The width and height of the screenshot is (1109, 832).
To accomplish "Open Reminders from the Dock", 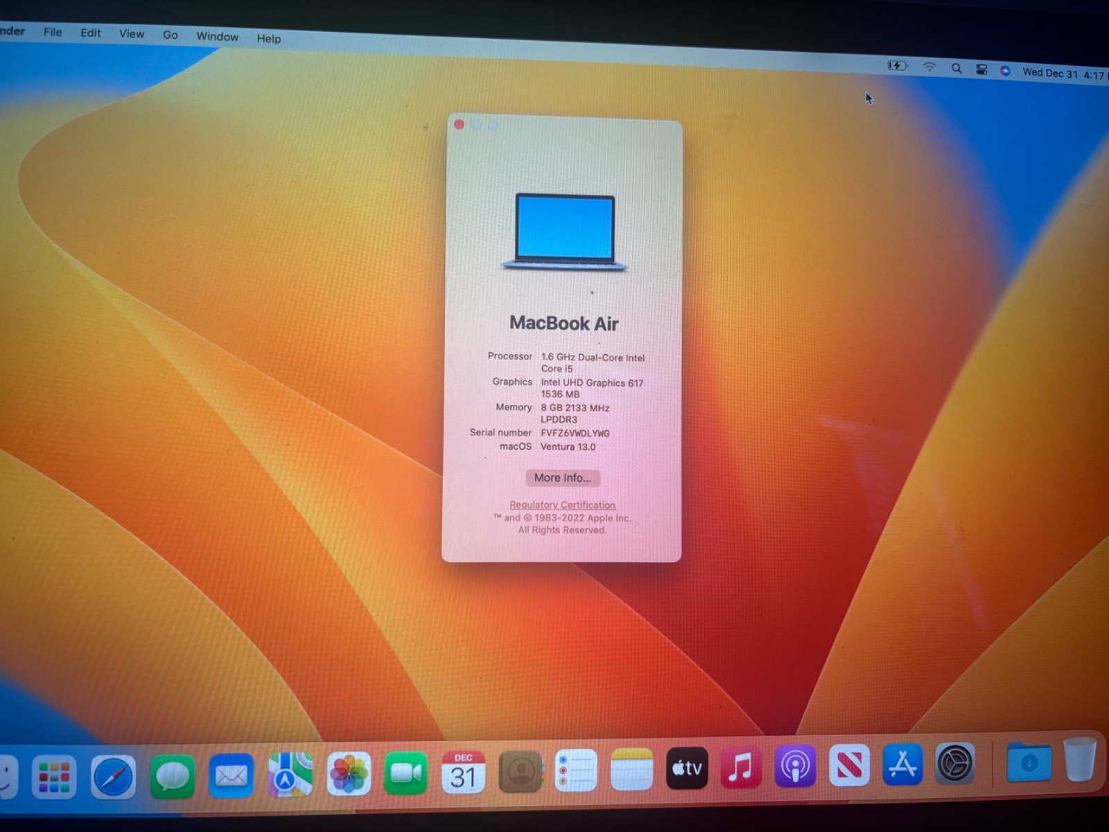I will pyautogui.click(x=576, y=770).
